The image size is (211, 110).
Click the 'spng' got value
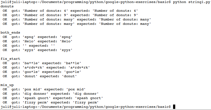click(29, 37)
